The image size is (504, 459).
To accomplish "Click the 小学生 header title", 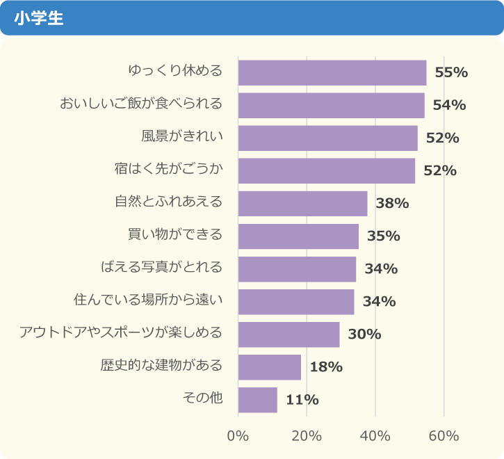I will tap(38, 18).
